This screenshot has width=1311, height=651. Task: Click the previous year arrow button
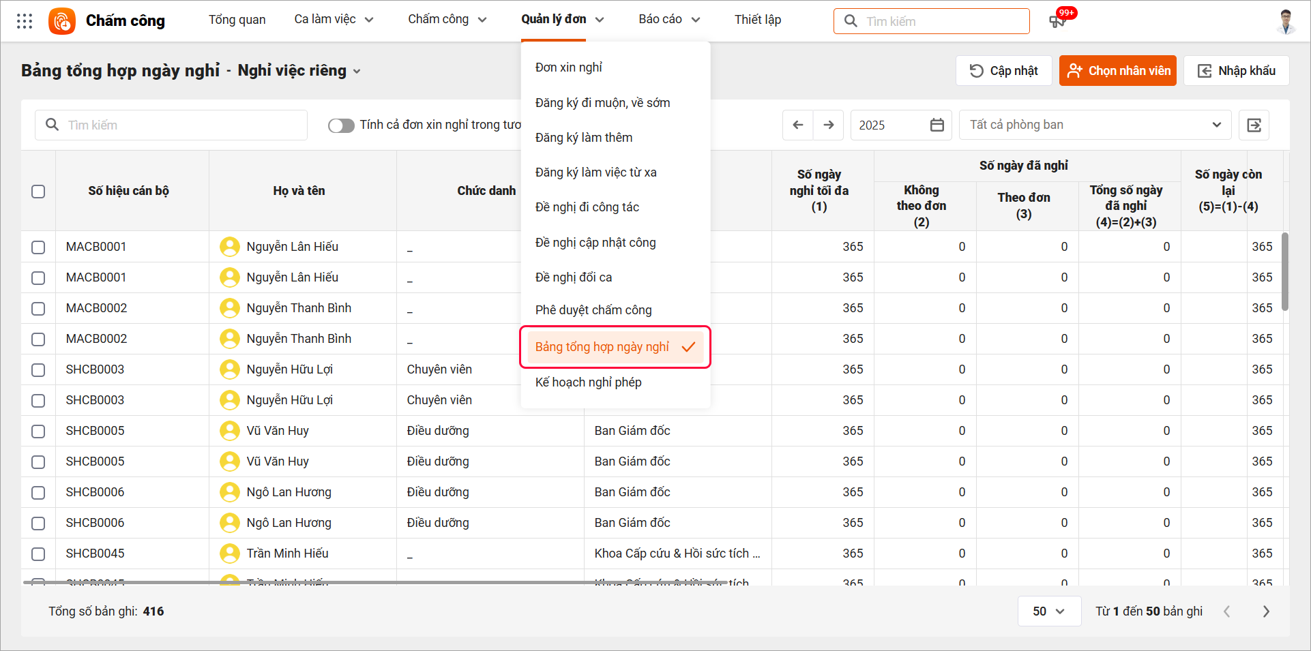798,125
